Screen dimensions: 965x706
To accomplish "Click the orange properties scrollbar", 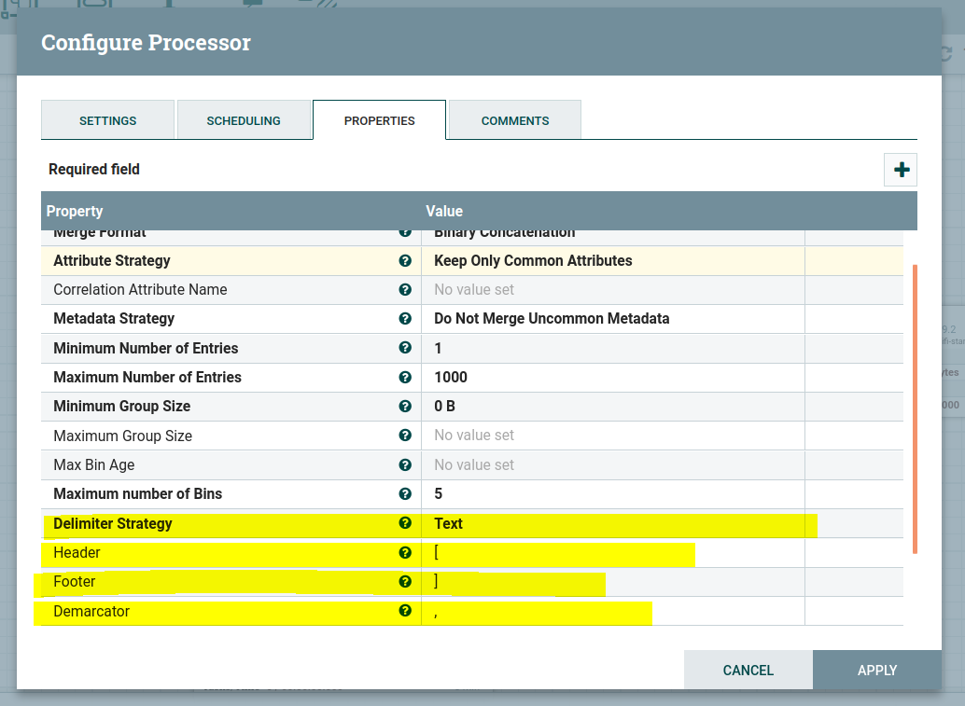I will 915,408.
